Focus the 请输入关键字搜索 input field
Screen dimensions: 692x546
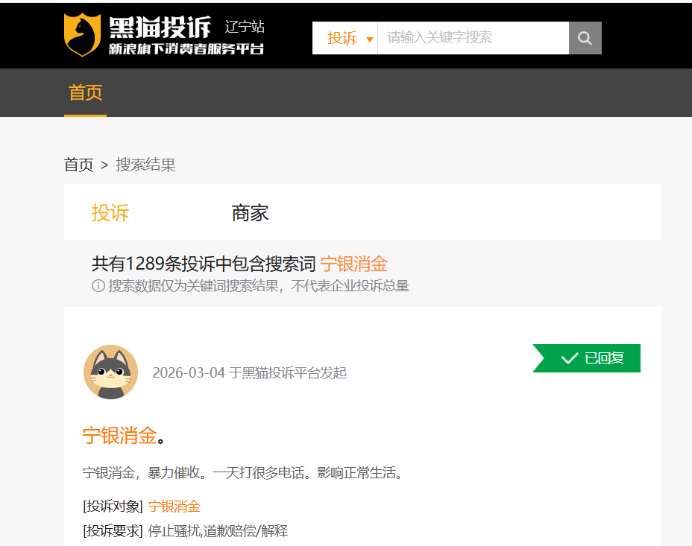coord(473,38)
